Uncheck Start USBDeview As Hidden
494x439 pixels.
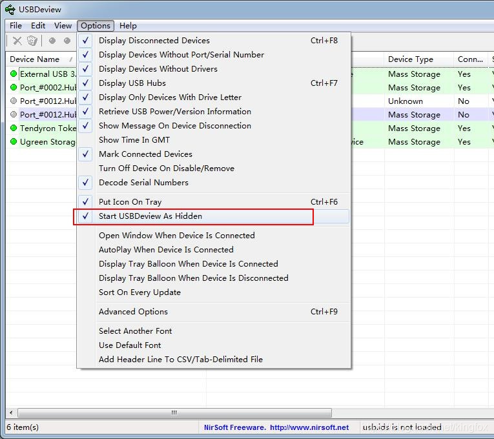pyautogui.click(x=214, y=216)
